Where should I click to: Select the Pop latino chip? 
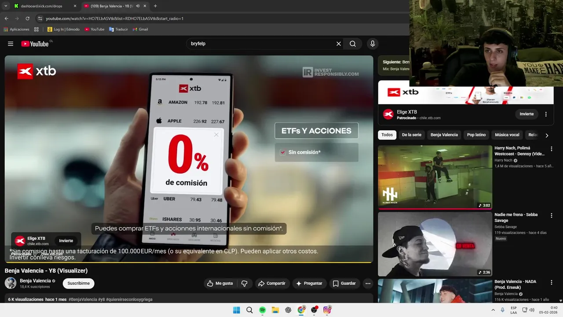pos(476,135)
